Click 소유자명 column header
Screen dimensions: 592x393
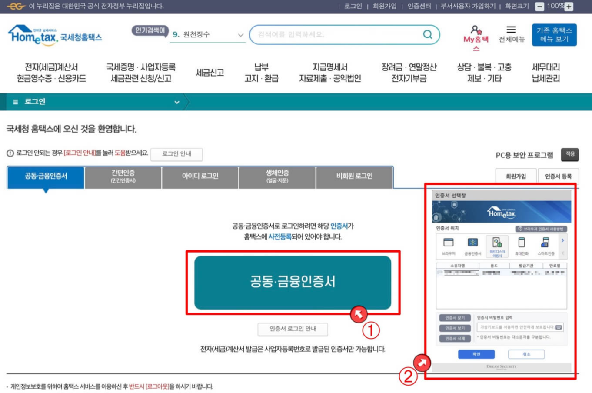pyautogui.click(x=458, y=266)
